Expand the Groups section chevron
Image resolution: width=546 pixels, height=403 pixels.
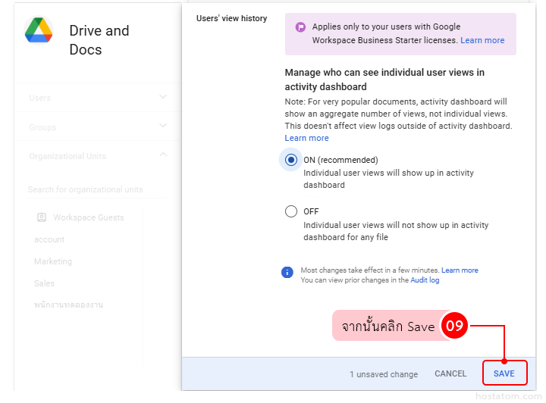[x=162, y=126]
